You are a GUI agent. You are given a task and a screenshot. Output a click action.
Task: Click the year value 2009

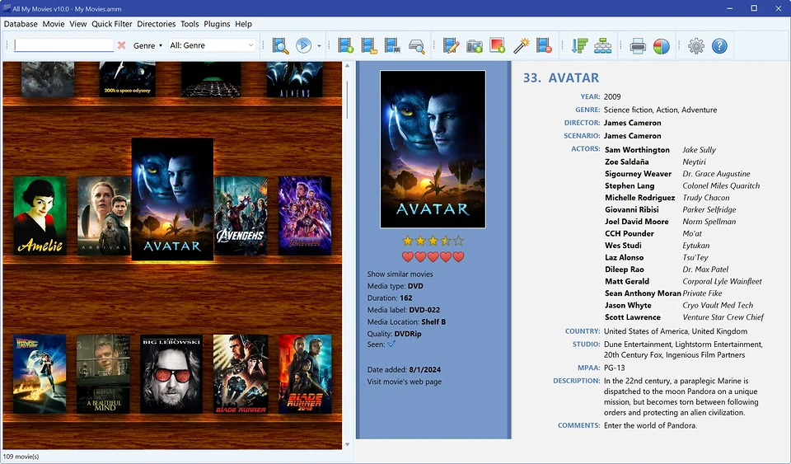(612, 96)
